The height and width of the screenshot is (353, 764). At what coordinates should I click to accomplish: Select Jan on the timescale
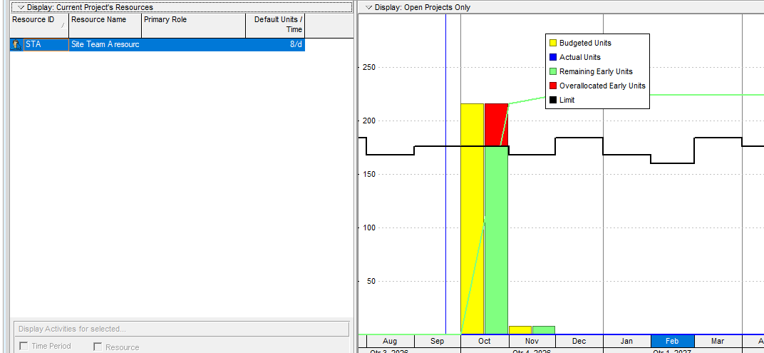(626, 342)
